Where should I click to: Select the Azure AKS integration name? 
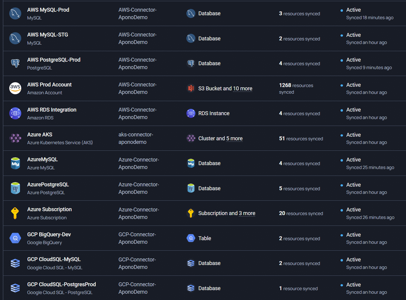tap(40, 135)
